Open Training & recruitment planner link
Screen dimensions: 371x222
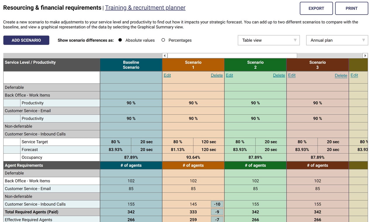coord(145,8)
